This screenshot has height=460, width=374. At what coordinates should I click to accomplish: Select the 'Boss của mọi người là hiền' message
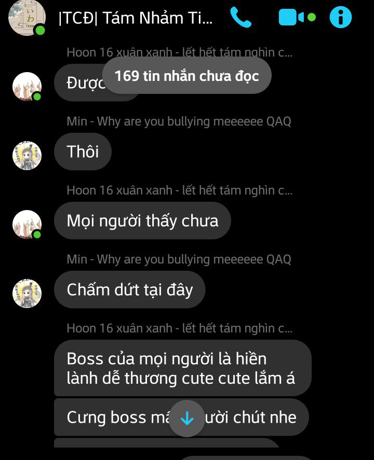click(183, 368)
